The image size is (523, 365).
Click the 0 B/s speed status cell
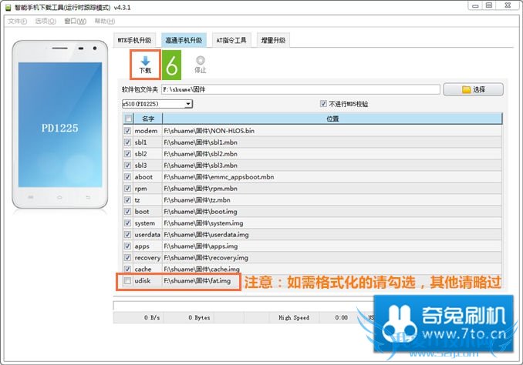click(x=138, y=317)
